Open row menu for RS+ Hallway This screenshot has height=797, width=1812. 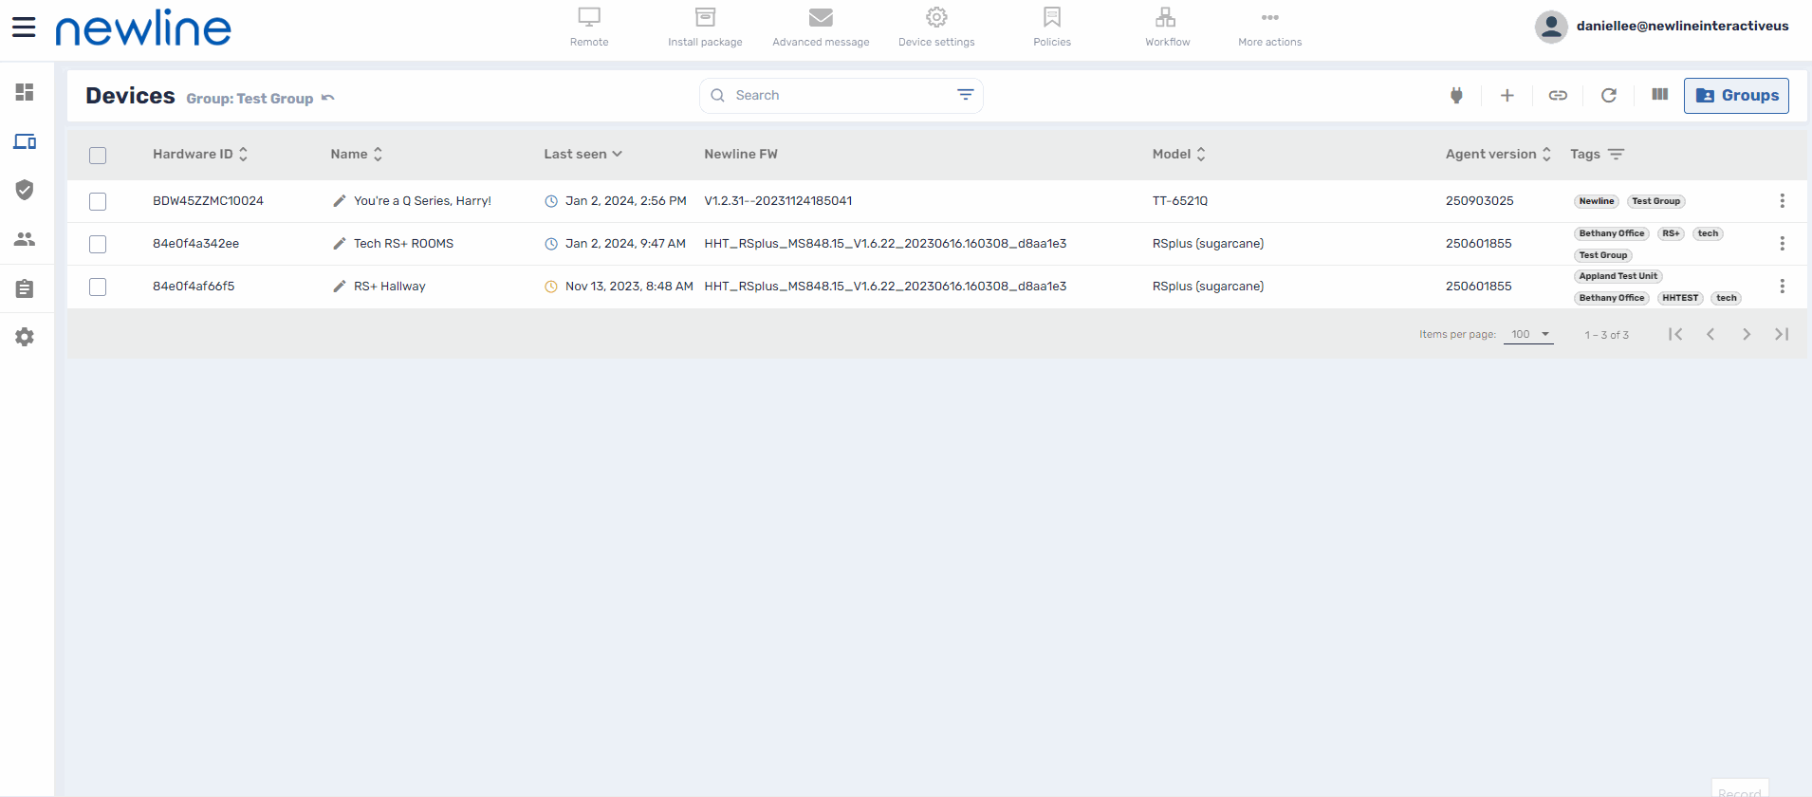click(1782, 287)
